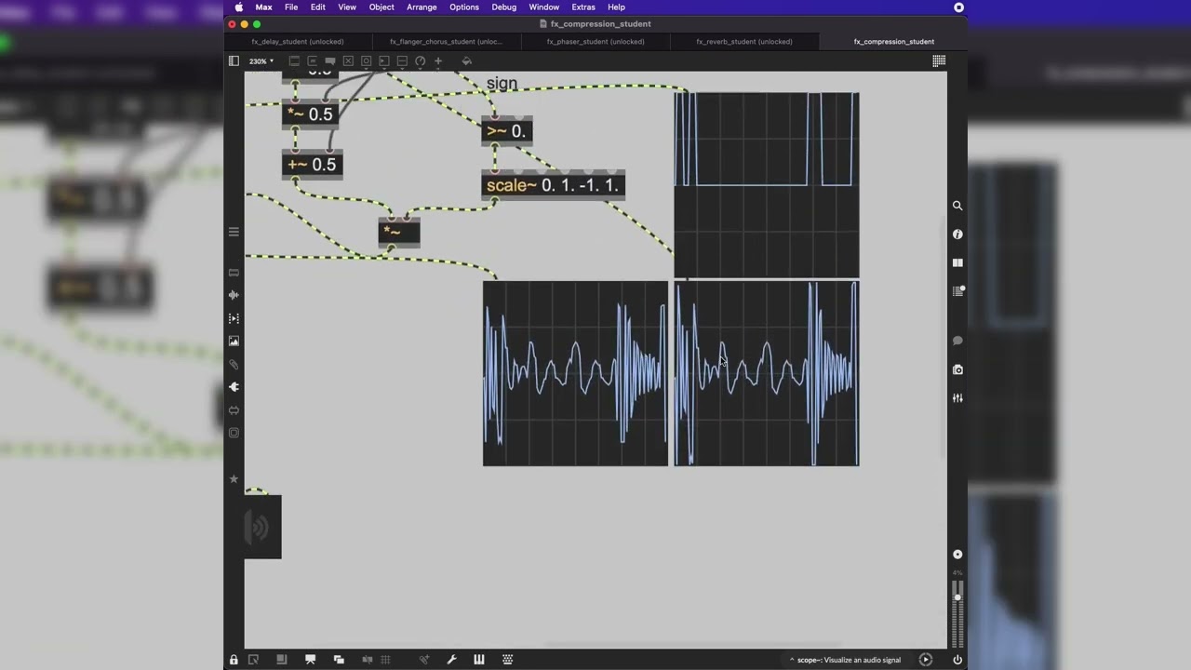Open the search magnifier in right sidebar

coord(957,206)
